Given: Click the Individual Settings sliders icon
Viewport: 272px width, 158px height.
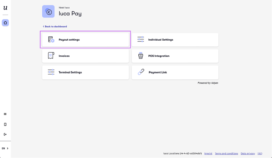Looking at the screenshot, I should pyautogui.click(x=140, y=39).
